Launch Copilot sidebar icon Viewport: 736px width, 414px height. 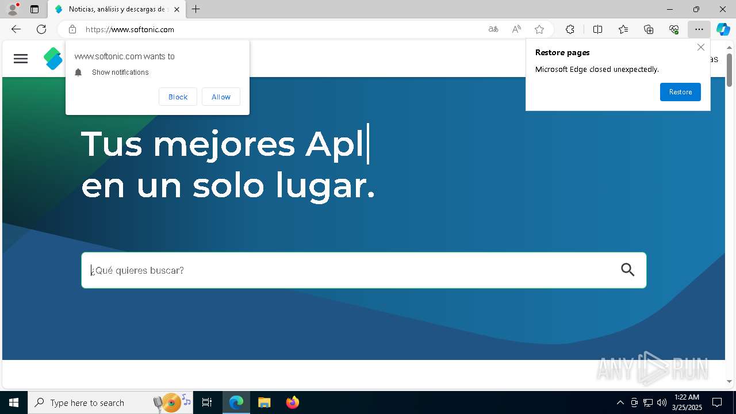click(x=723, y=29)
